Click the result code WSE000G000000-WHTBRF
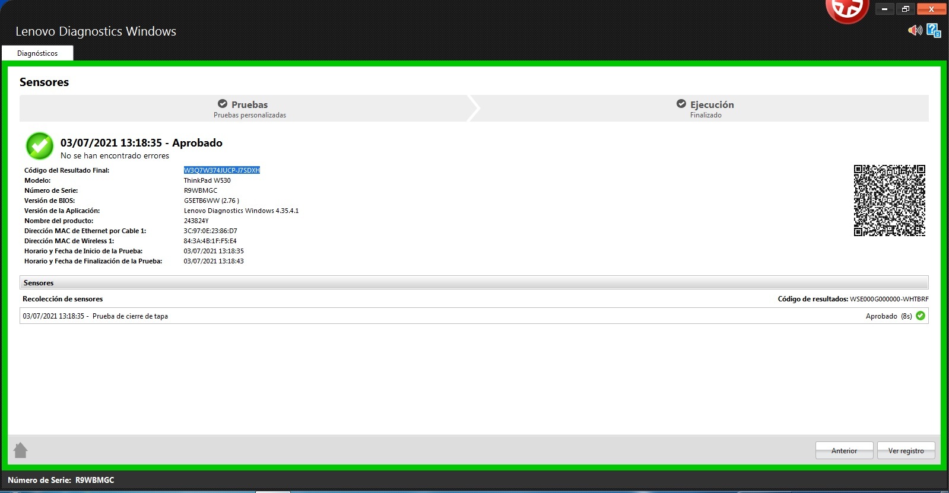This screenshot has height=493, width=949. click(x=889, y=299)
